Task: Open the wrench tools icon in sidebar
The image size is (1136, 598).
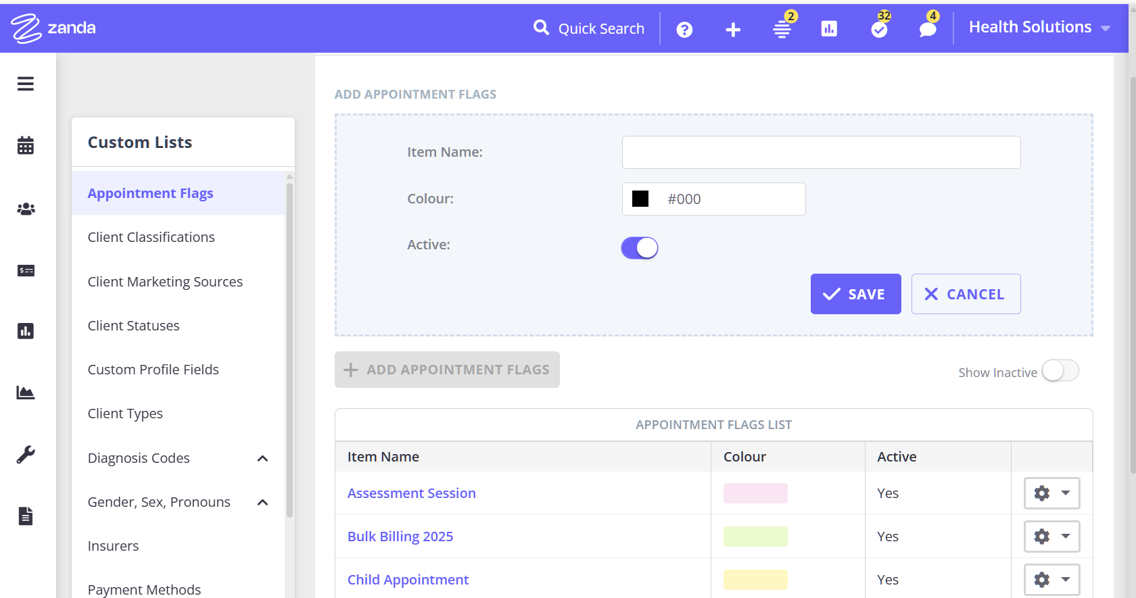Action: 26,455
